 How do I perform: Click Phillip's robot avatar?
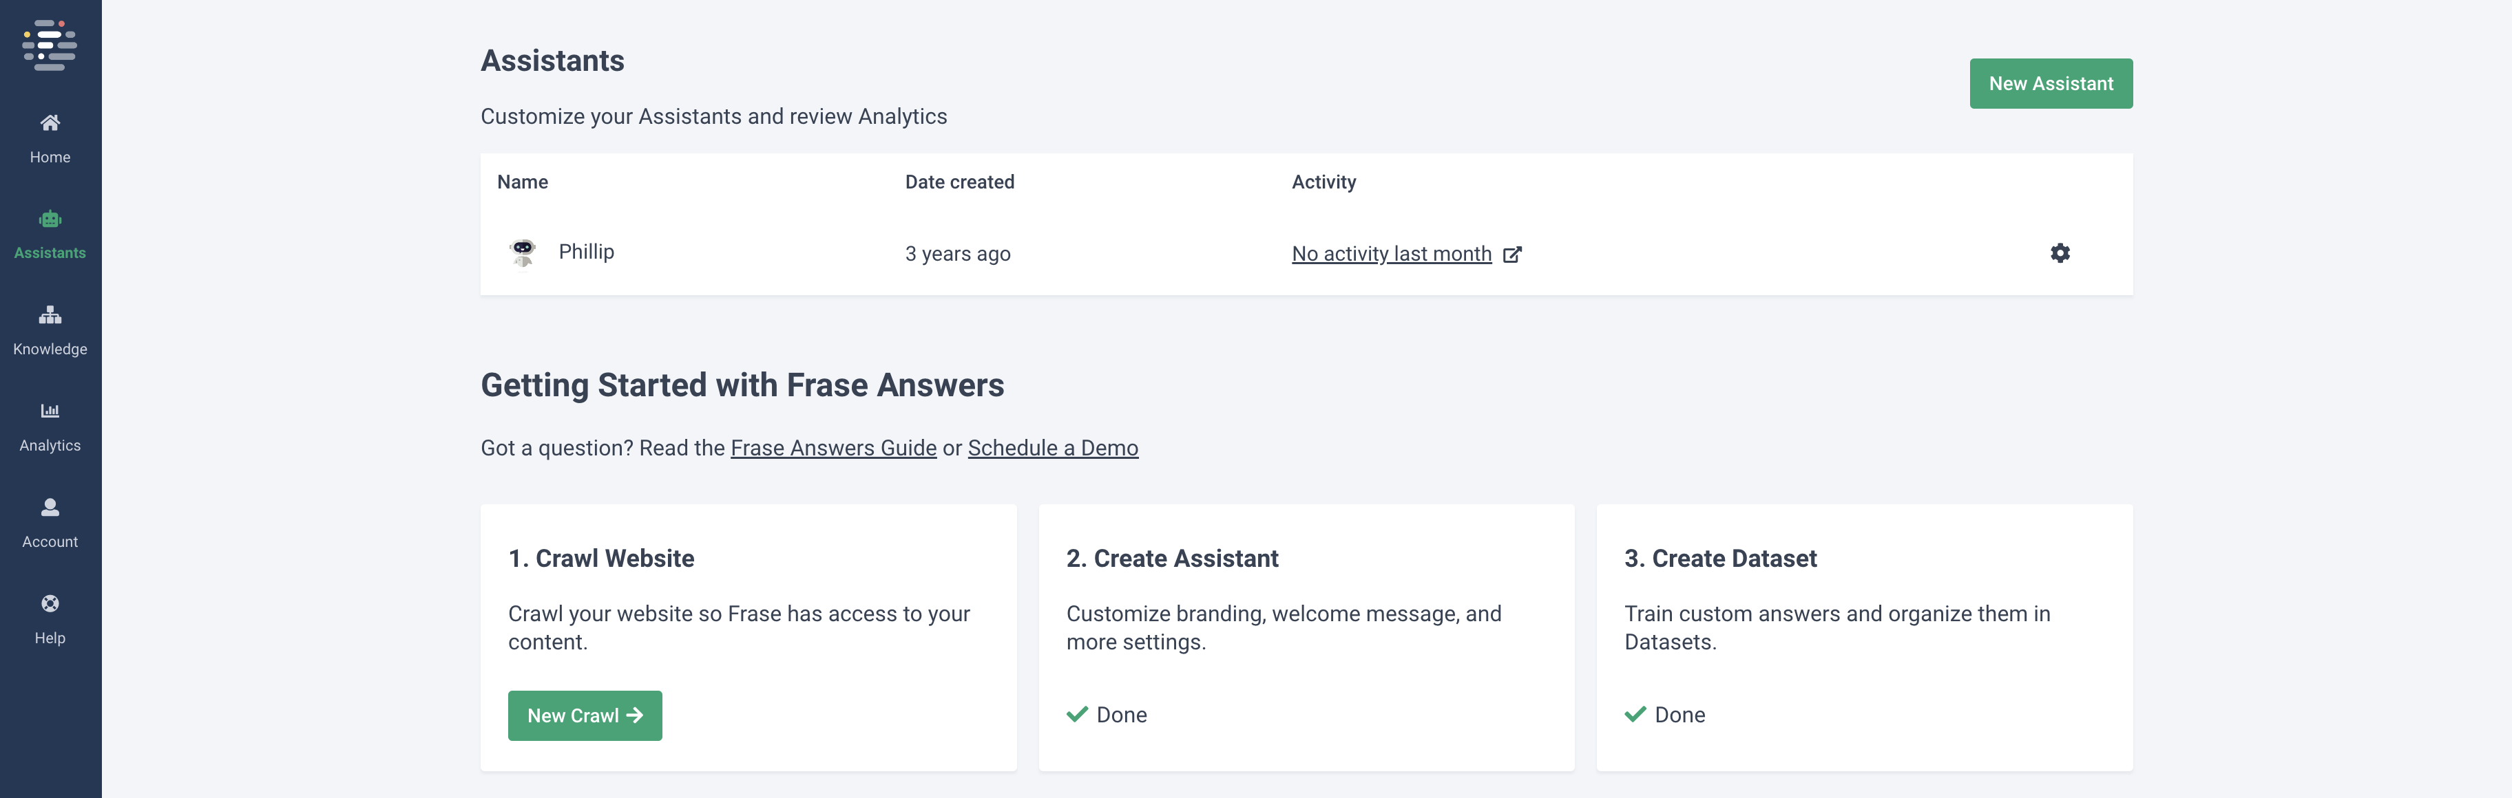pyautogui.click(x=523, y=253)
